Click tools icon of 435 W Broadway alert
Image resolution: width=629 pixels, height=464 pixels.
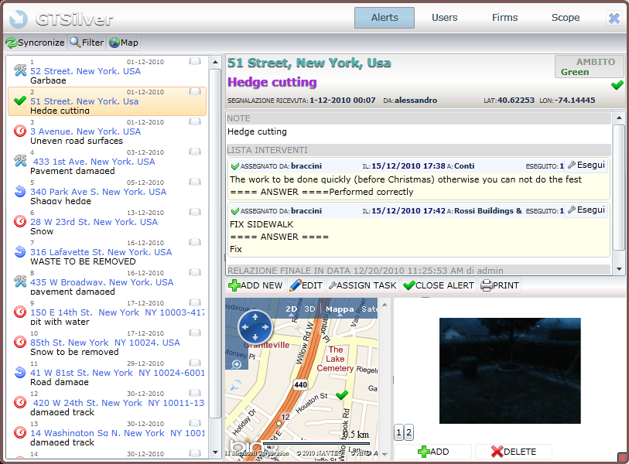tap(20, 281)
